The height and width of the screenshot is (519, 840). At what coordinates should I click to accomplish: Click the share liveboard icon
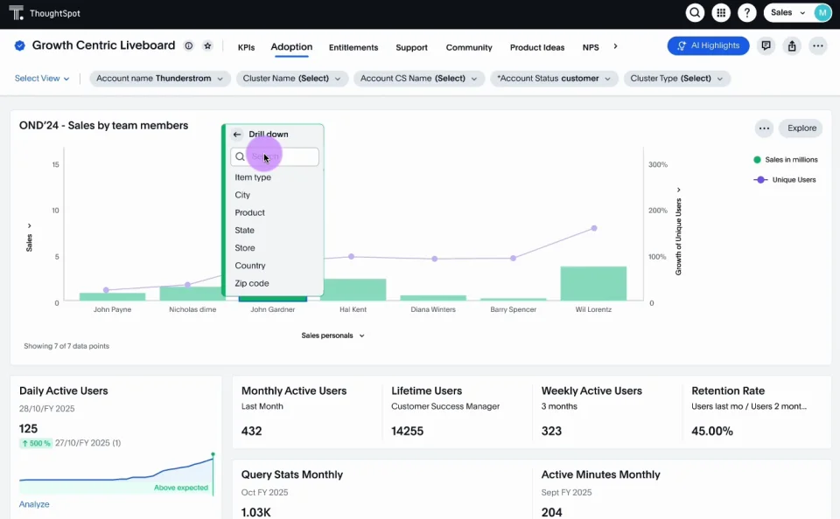[792, 46]
